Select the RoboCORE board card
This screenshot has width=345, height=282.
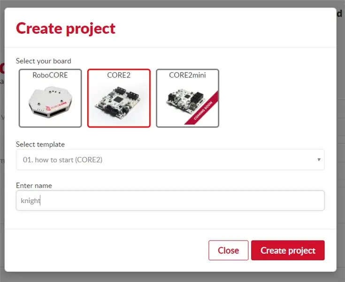[50, 98]
